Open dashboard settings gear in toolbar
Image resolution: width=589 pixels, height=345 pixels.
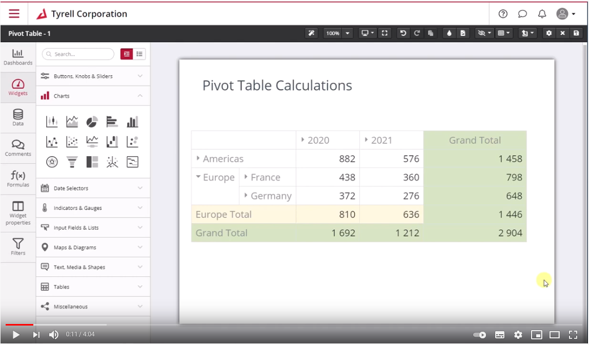[549, 33]
